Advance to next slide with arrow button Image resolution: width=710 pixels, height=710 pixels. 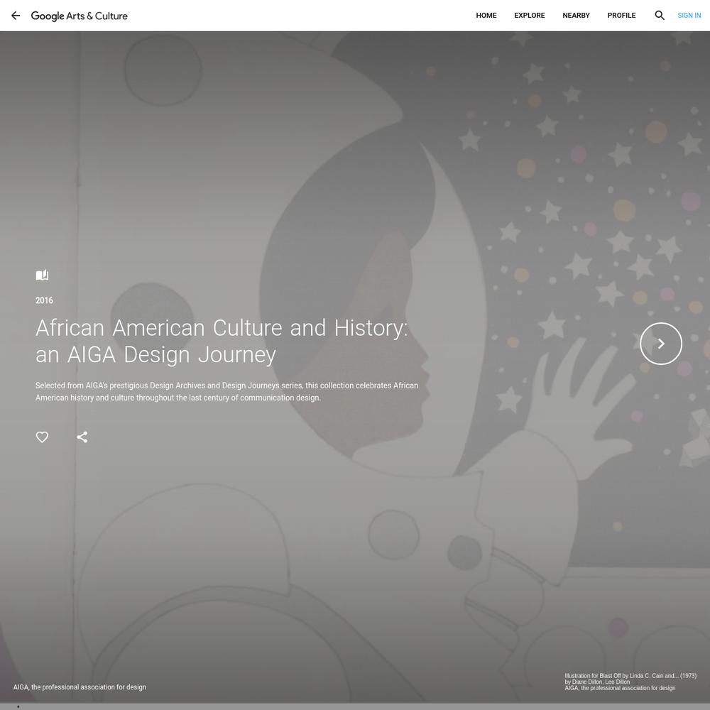click(660, 344)
